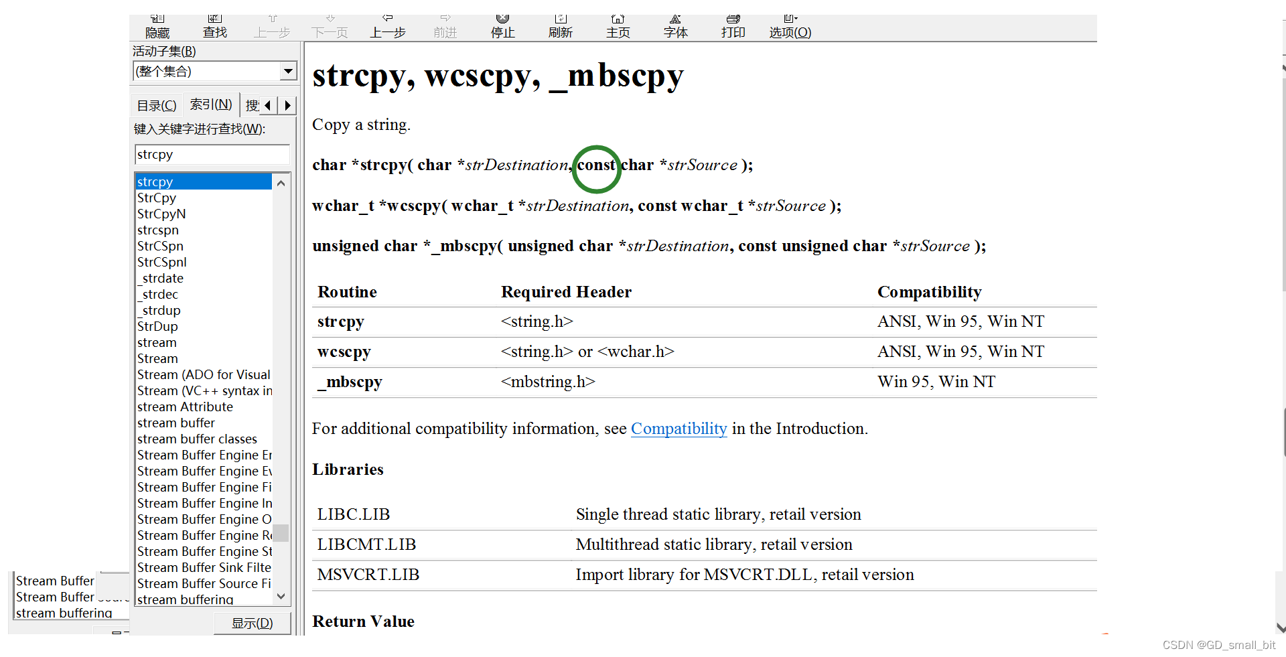The width and height of the screenshot is (1286, 657).
Task: Select the stream Attribute index entry
Action: pyautogui.click(x=185, y=407)
